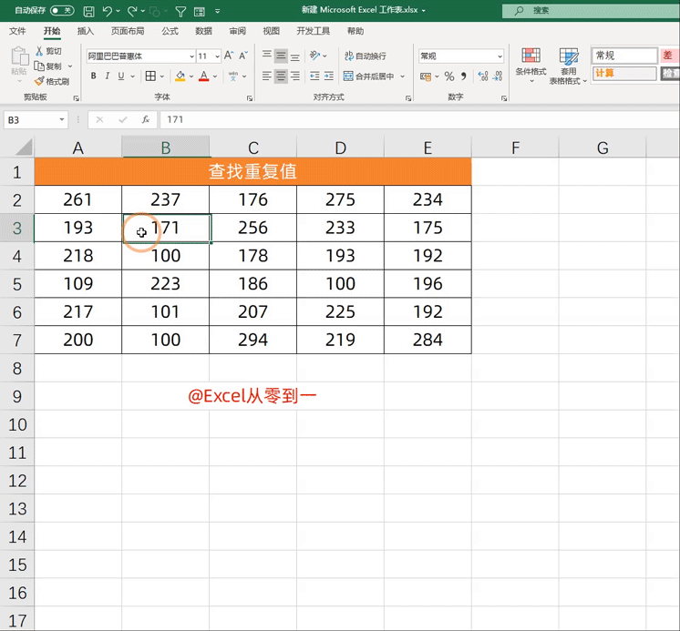Toggle 自动换行 Wrap Text
This screenshot has height=631, width=680.
click(x=365, y=56)
